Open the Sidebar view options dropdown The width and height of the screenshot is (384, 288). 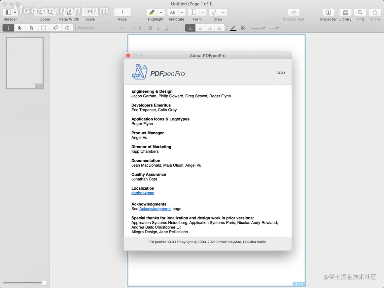pos(15,12)
